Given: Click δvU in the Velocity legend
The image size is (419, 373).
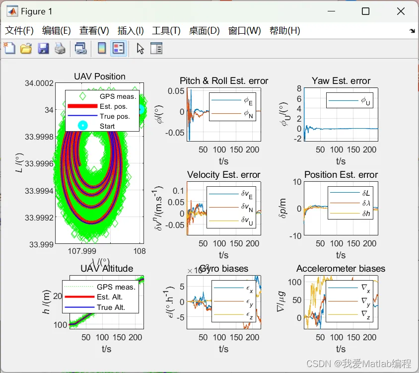Looking at the screenshot, I should pyautogui.click(x=247, y=221).
